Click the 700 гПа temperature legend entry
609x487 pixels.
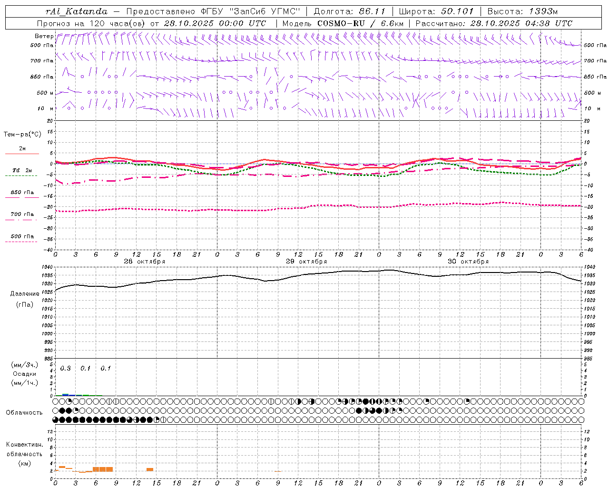(22, 214)
